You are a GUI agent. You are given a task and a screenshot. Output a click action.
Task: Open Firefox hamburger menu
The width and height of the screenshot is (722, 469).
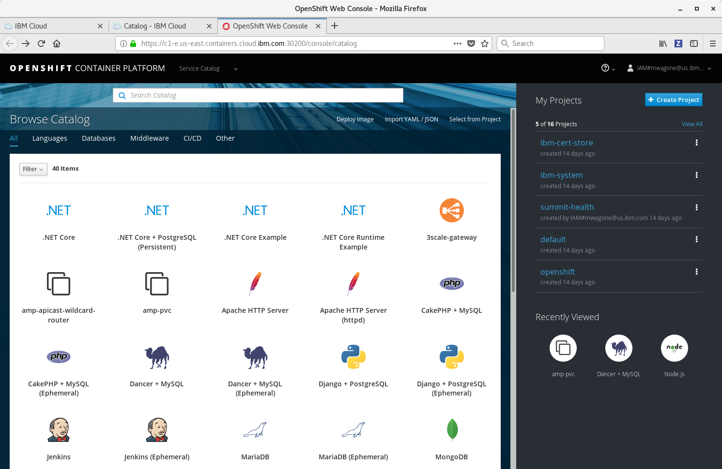[713, 44]
